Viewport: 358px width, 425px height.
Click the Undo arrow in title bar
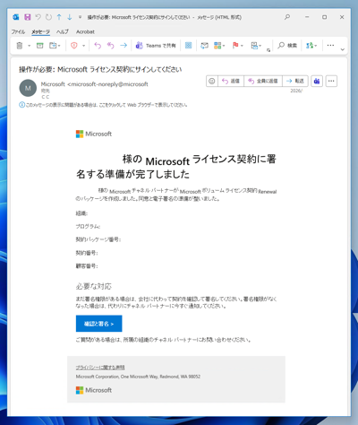pyautogui.click(x=38, y=17)
